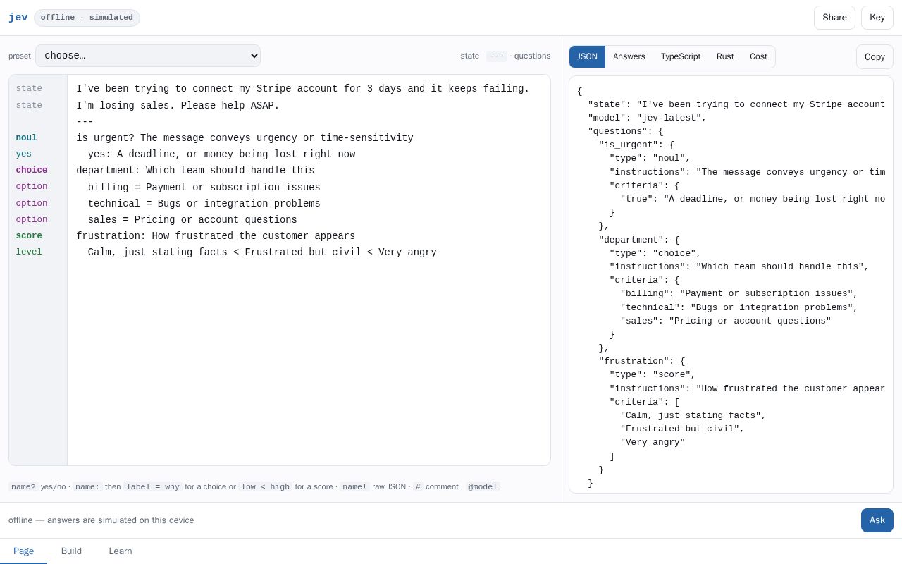Click the 'is_urgent?' line in the editor

tap(245, 138)
